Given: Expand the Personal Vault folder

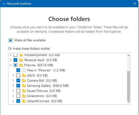Looking at the screenshot, I should coord(10,60).
